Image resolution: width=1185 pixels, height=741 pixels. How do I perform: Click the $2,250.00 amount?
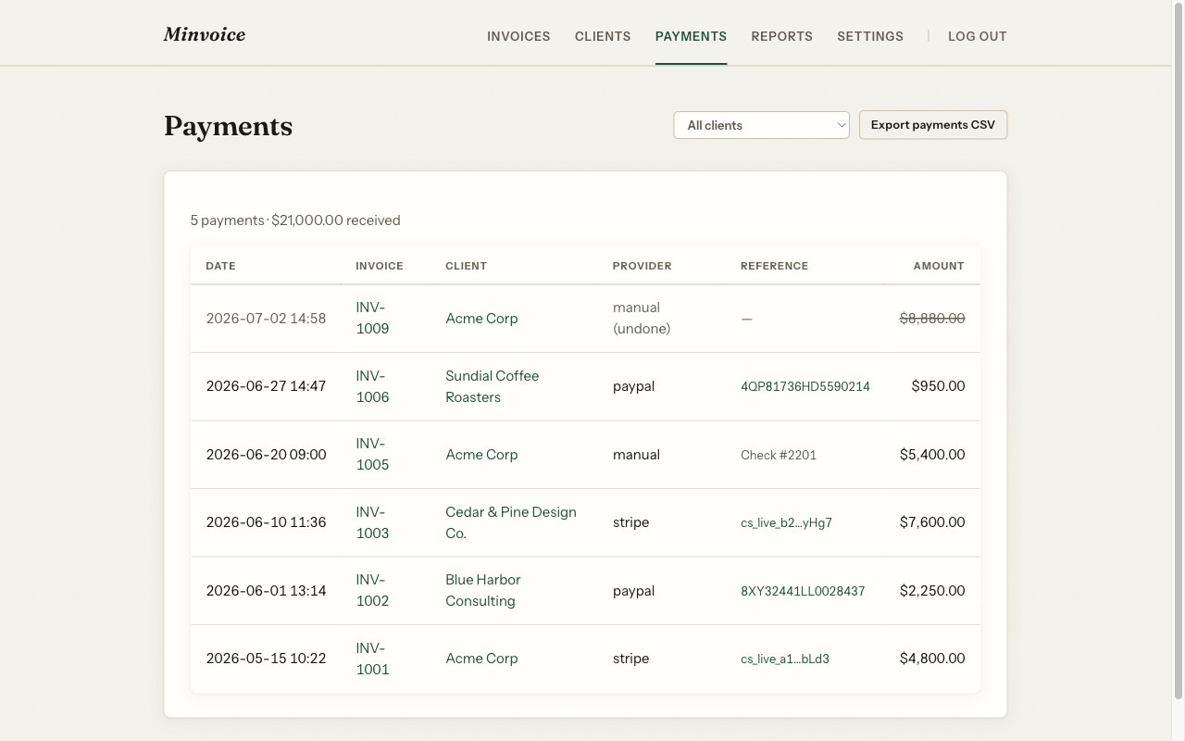(932, 590)
